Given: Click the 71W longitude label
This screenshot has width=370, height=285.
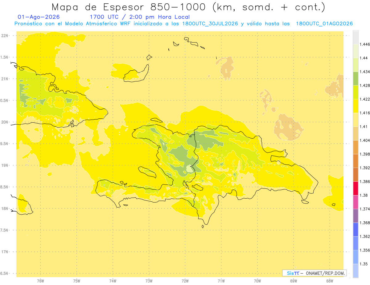Looking at the screenshot, I should [x=221, y=280].
